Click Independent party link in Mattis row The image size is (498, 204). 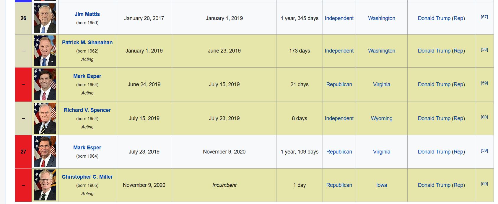(339, 18)
